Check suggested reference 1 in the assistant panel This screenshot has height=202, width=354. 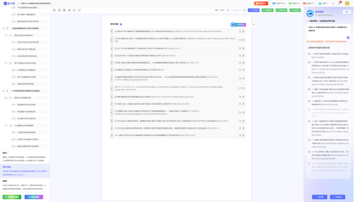point(309,54)
